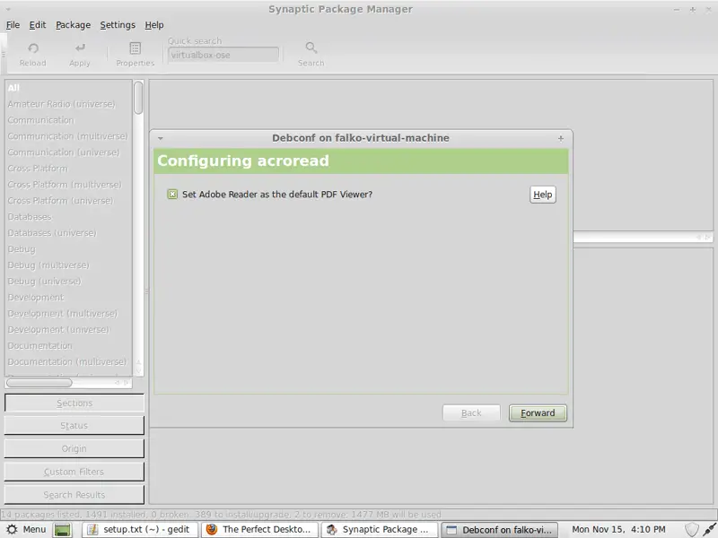Select Cross Platform (universe) category

tap(69, 201)
